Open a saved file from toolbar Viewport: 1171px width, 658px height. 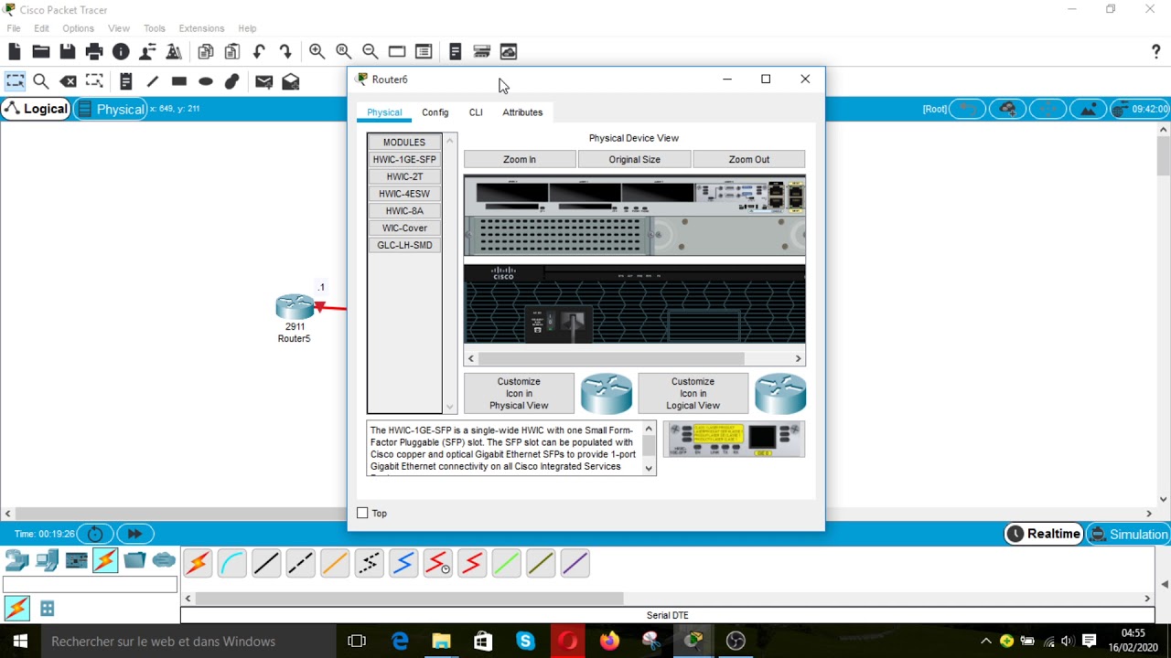click(x=40, y=52)
